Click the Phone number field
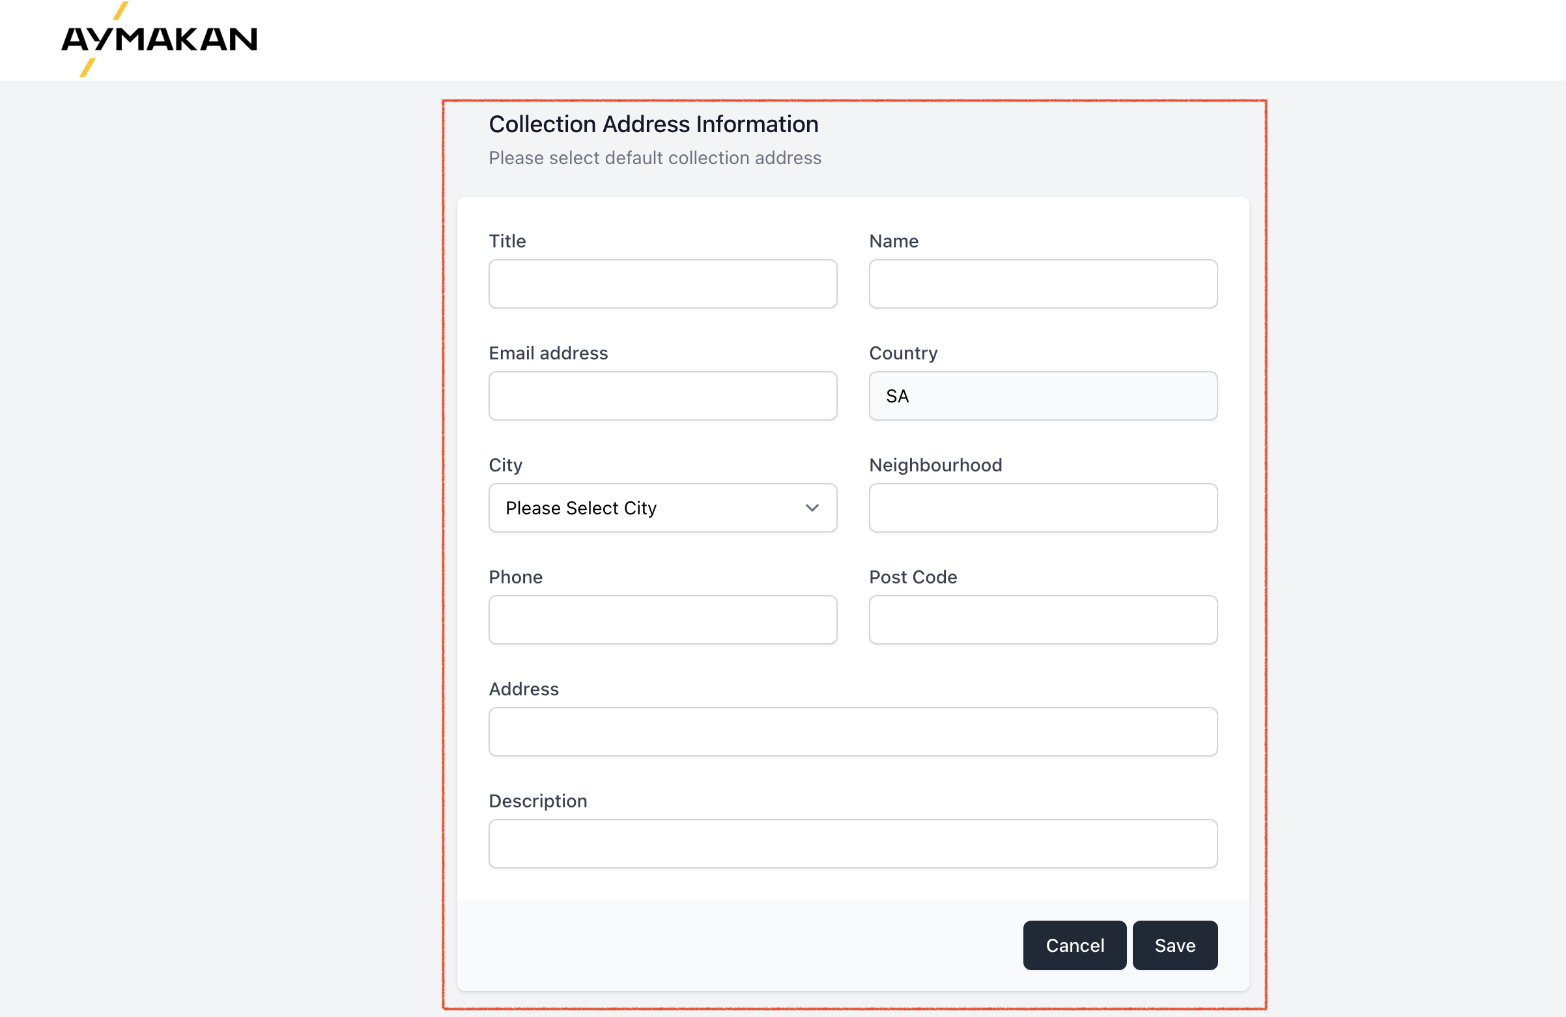The height and width of the screenshot is (1017, 1566). click(662, 619)
